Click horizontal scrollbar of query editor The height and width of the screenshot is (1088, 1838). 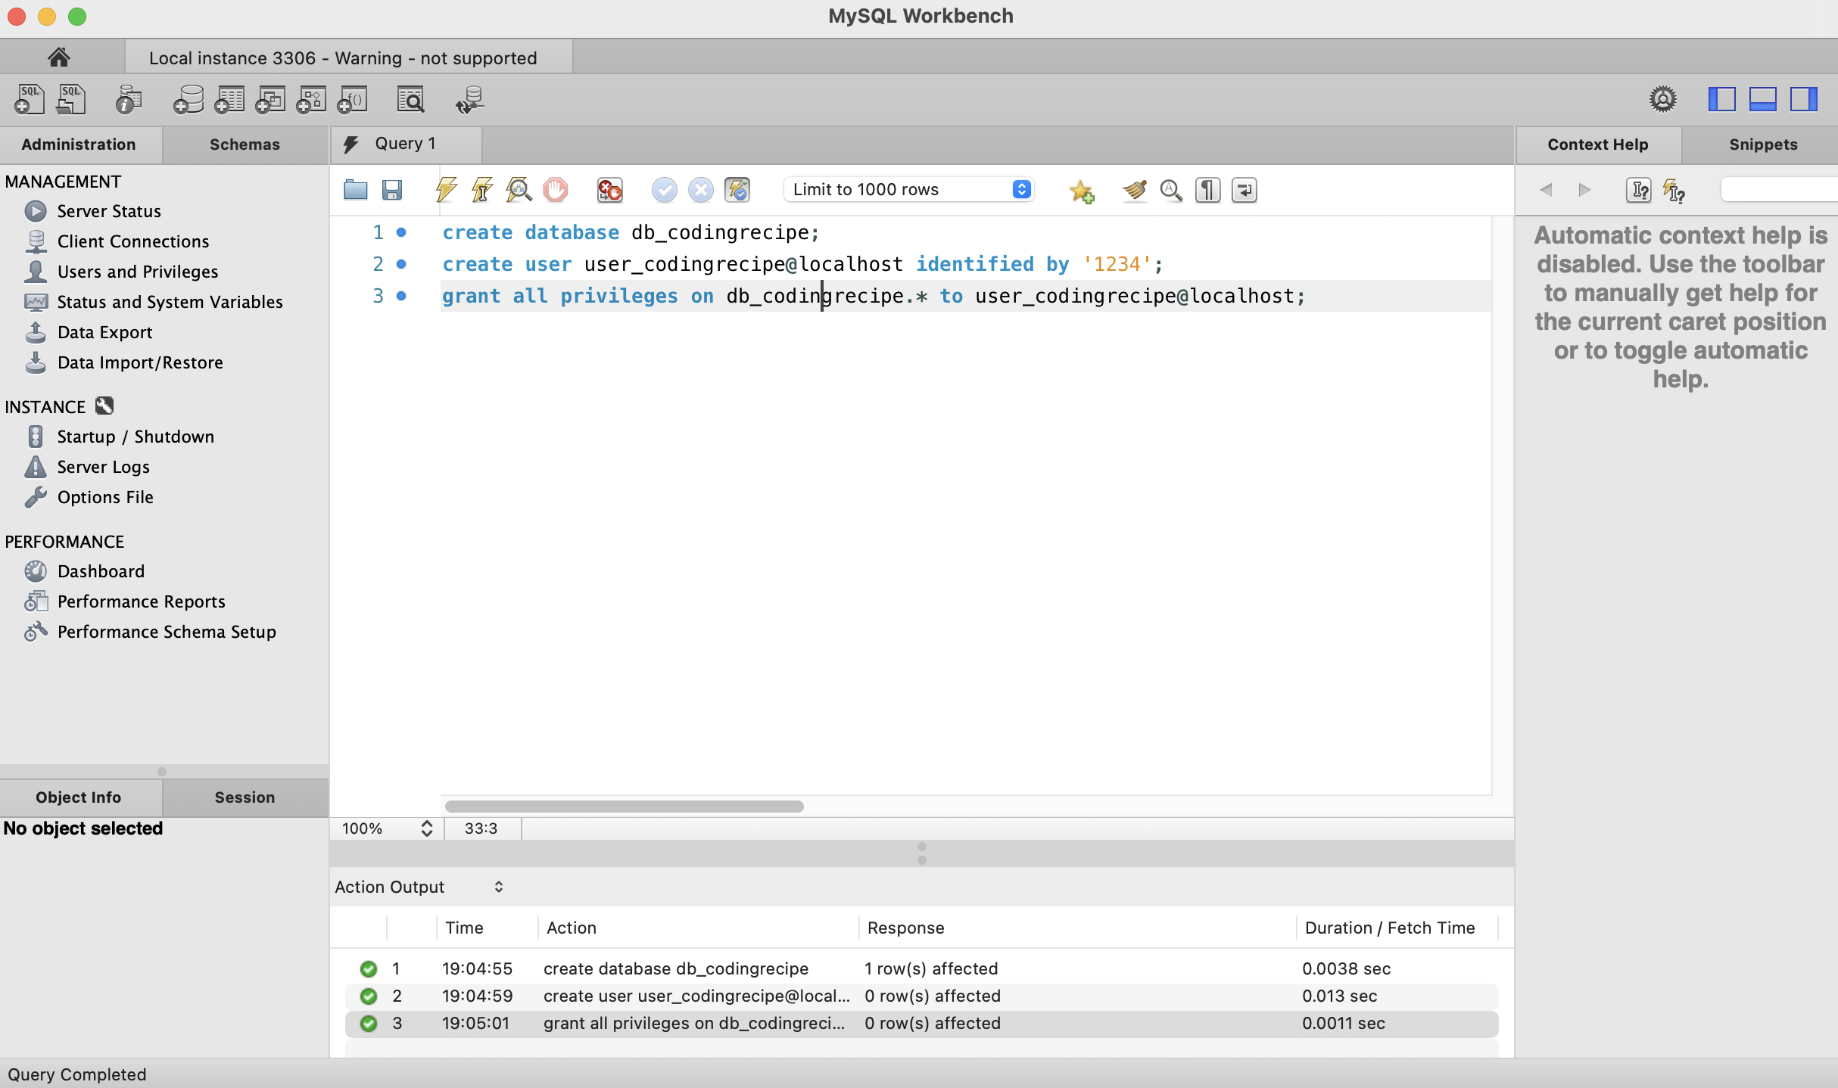point(625,807)
